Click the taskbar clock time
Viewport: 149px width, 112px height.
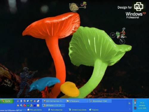tap(142, 103)
